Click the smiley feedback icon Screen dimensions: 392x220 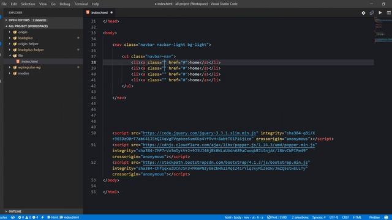[386, 218]
